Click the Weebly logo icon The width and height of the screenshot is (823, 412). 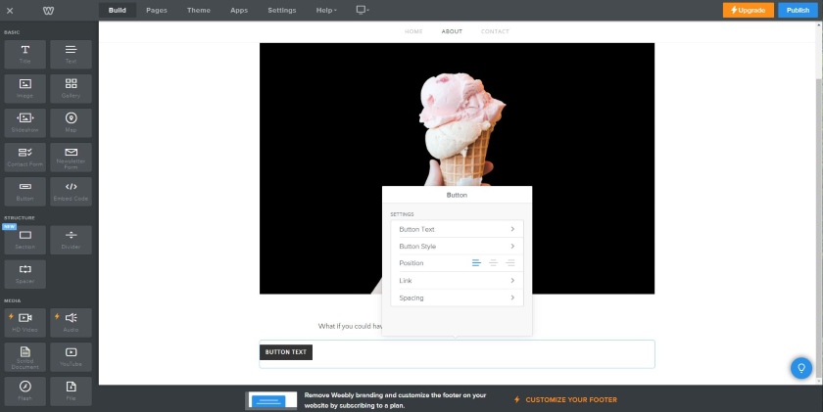coord(48,11)
